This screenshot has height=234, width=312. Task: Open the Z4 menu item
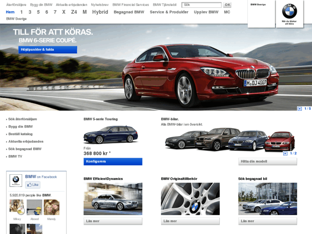coord(74,12)
